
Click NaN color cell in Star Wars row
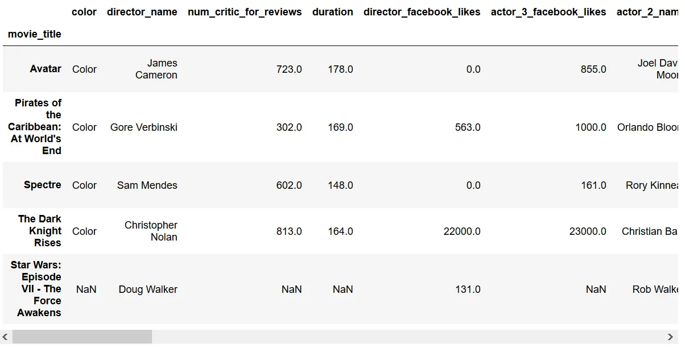pyautogui.click(x=86, y=289)
